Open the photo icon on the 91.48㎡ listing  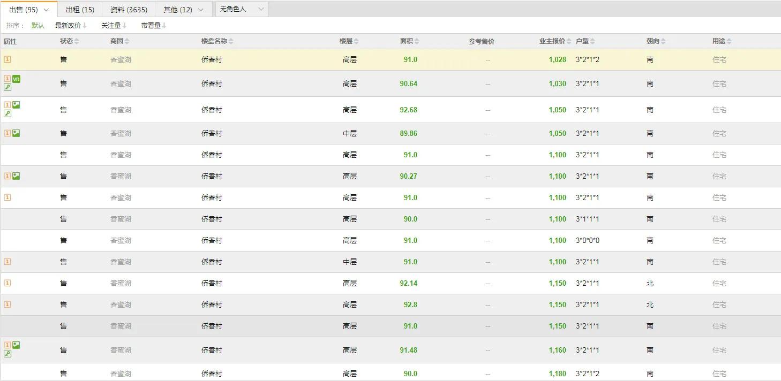[16, 345]
